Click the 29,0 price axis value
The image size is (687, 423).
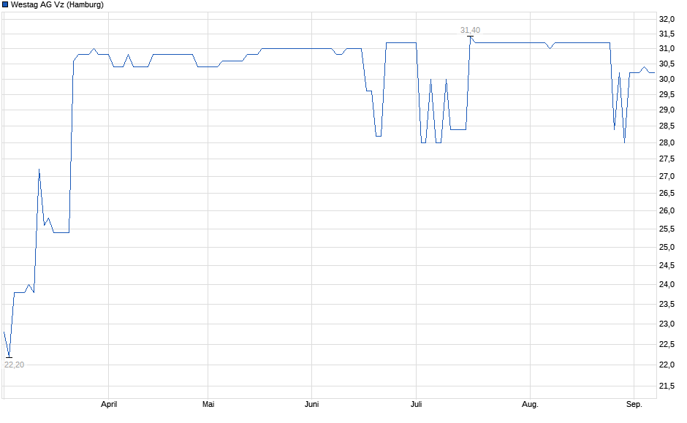coord(667,110)
